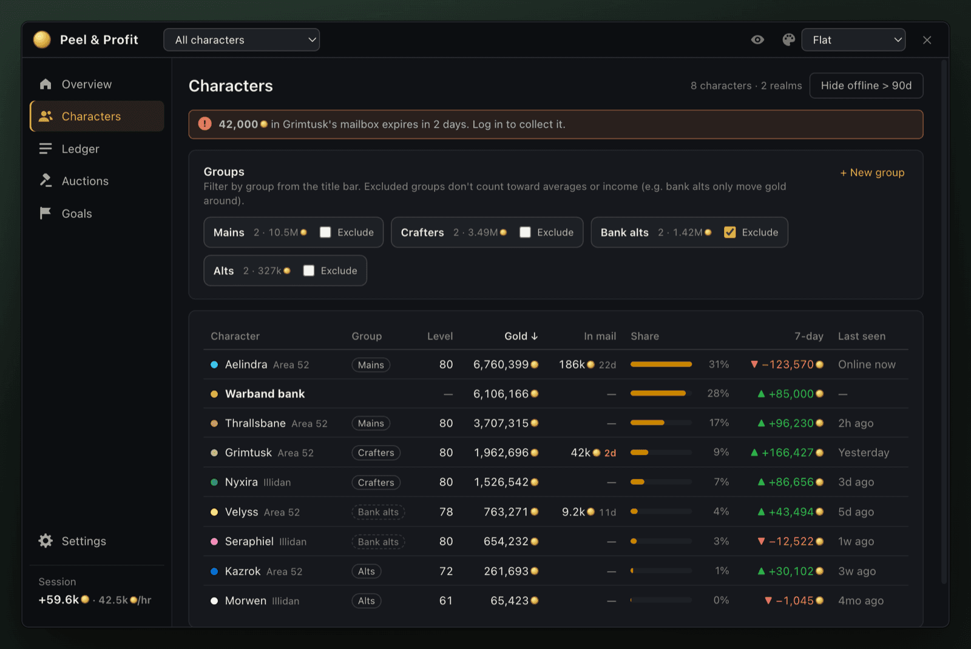
Task: Click the Ledger lines icon
Action: pyautogui.click(x=46, y=149)
